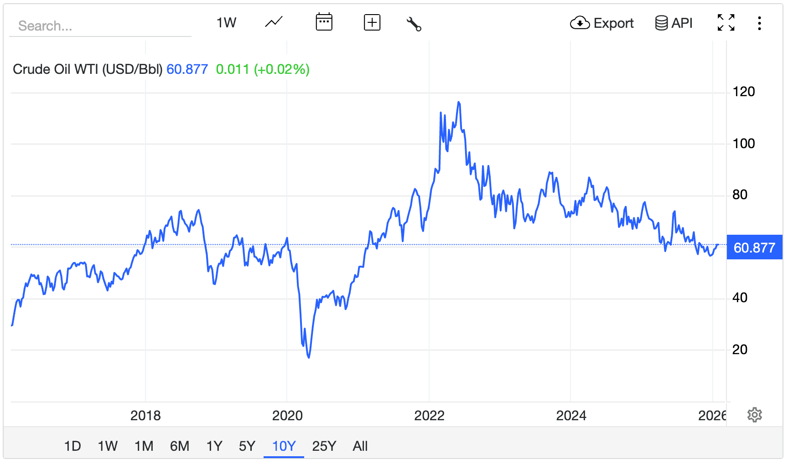
Task: Click the 60.877 current price label
Action: click(754, 247)
